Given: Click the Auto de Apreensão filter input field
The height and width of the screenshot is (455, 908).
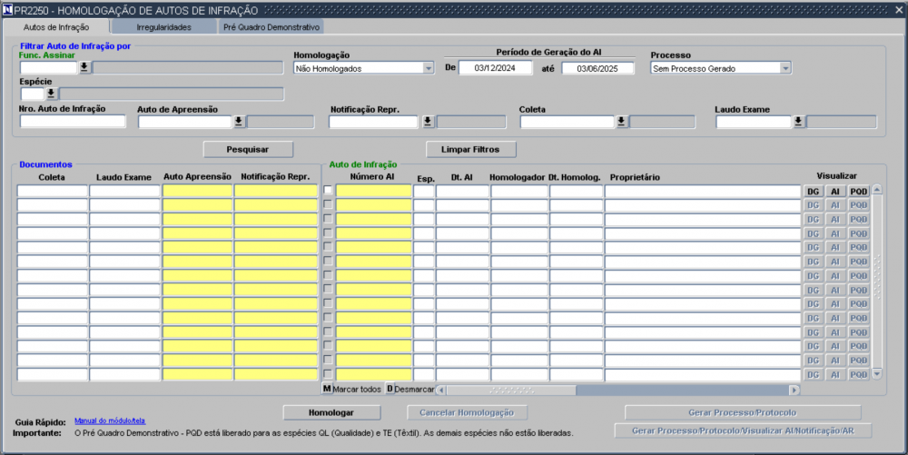Looking at the screenshot, I should point(185,122).
